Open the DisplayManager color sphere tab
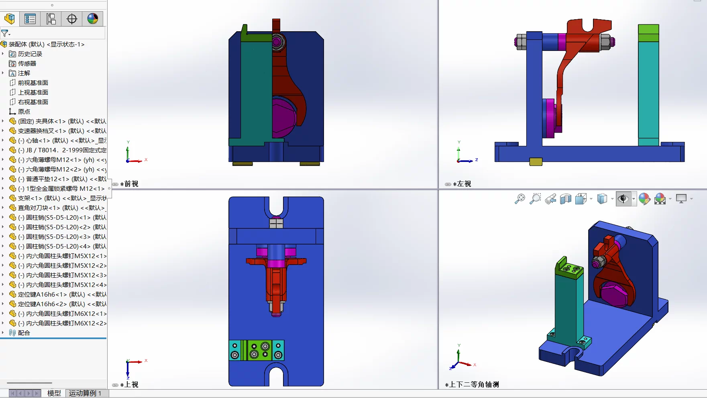 coord(93,19)
